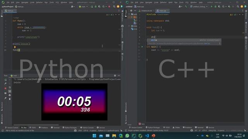Screen dimensions: 248x139
Task: Open the profiler dropdown arrow in CLion toolbar
Action: point(226,7)
